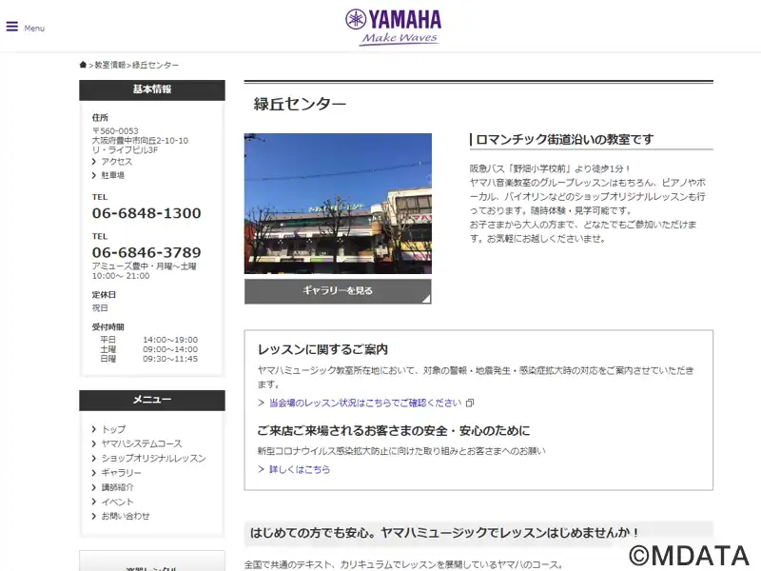
Task: Click phone number 06-6848-1300
Action: [x=146, y=213]
